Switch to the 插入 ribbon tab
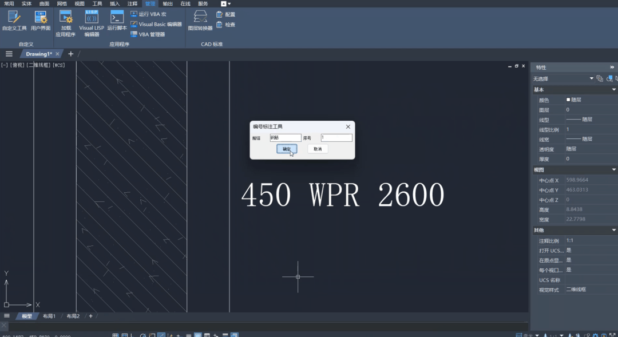This screenshot has width=618, height=337. (114, 3)
